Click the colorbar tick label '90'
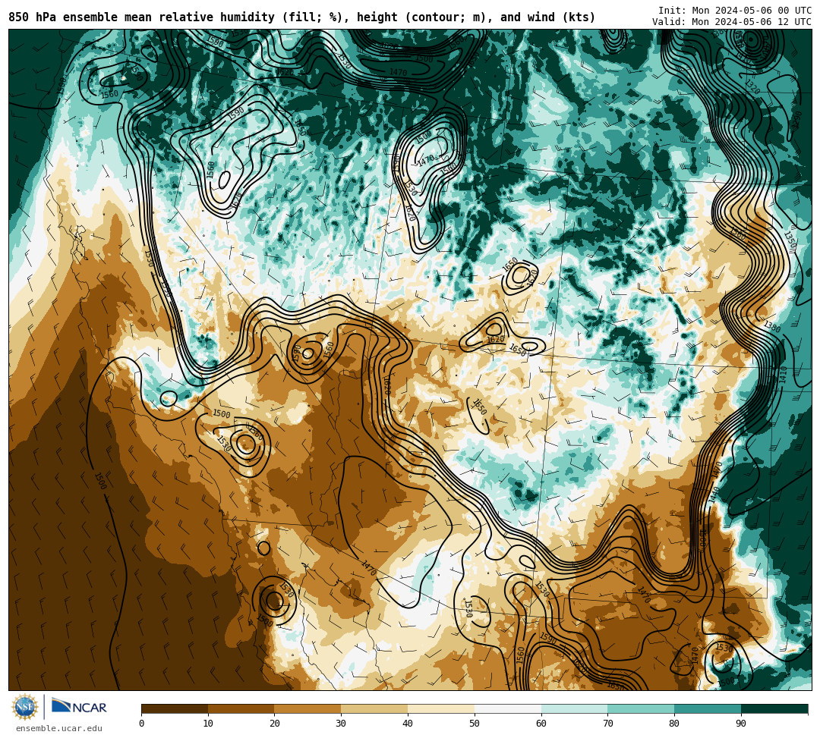This screenshot has width=820, height=738. click(741, 724)
